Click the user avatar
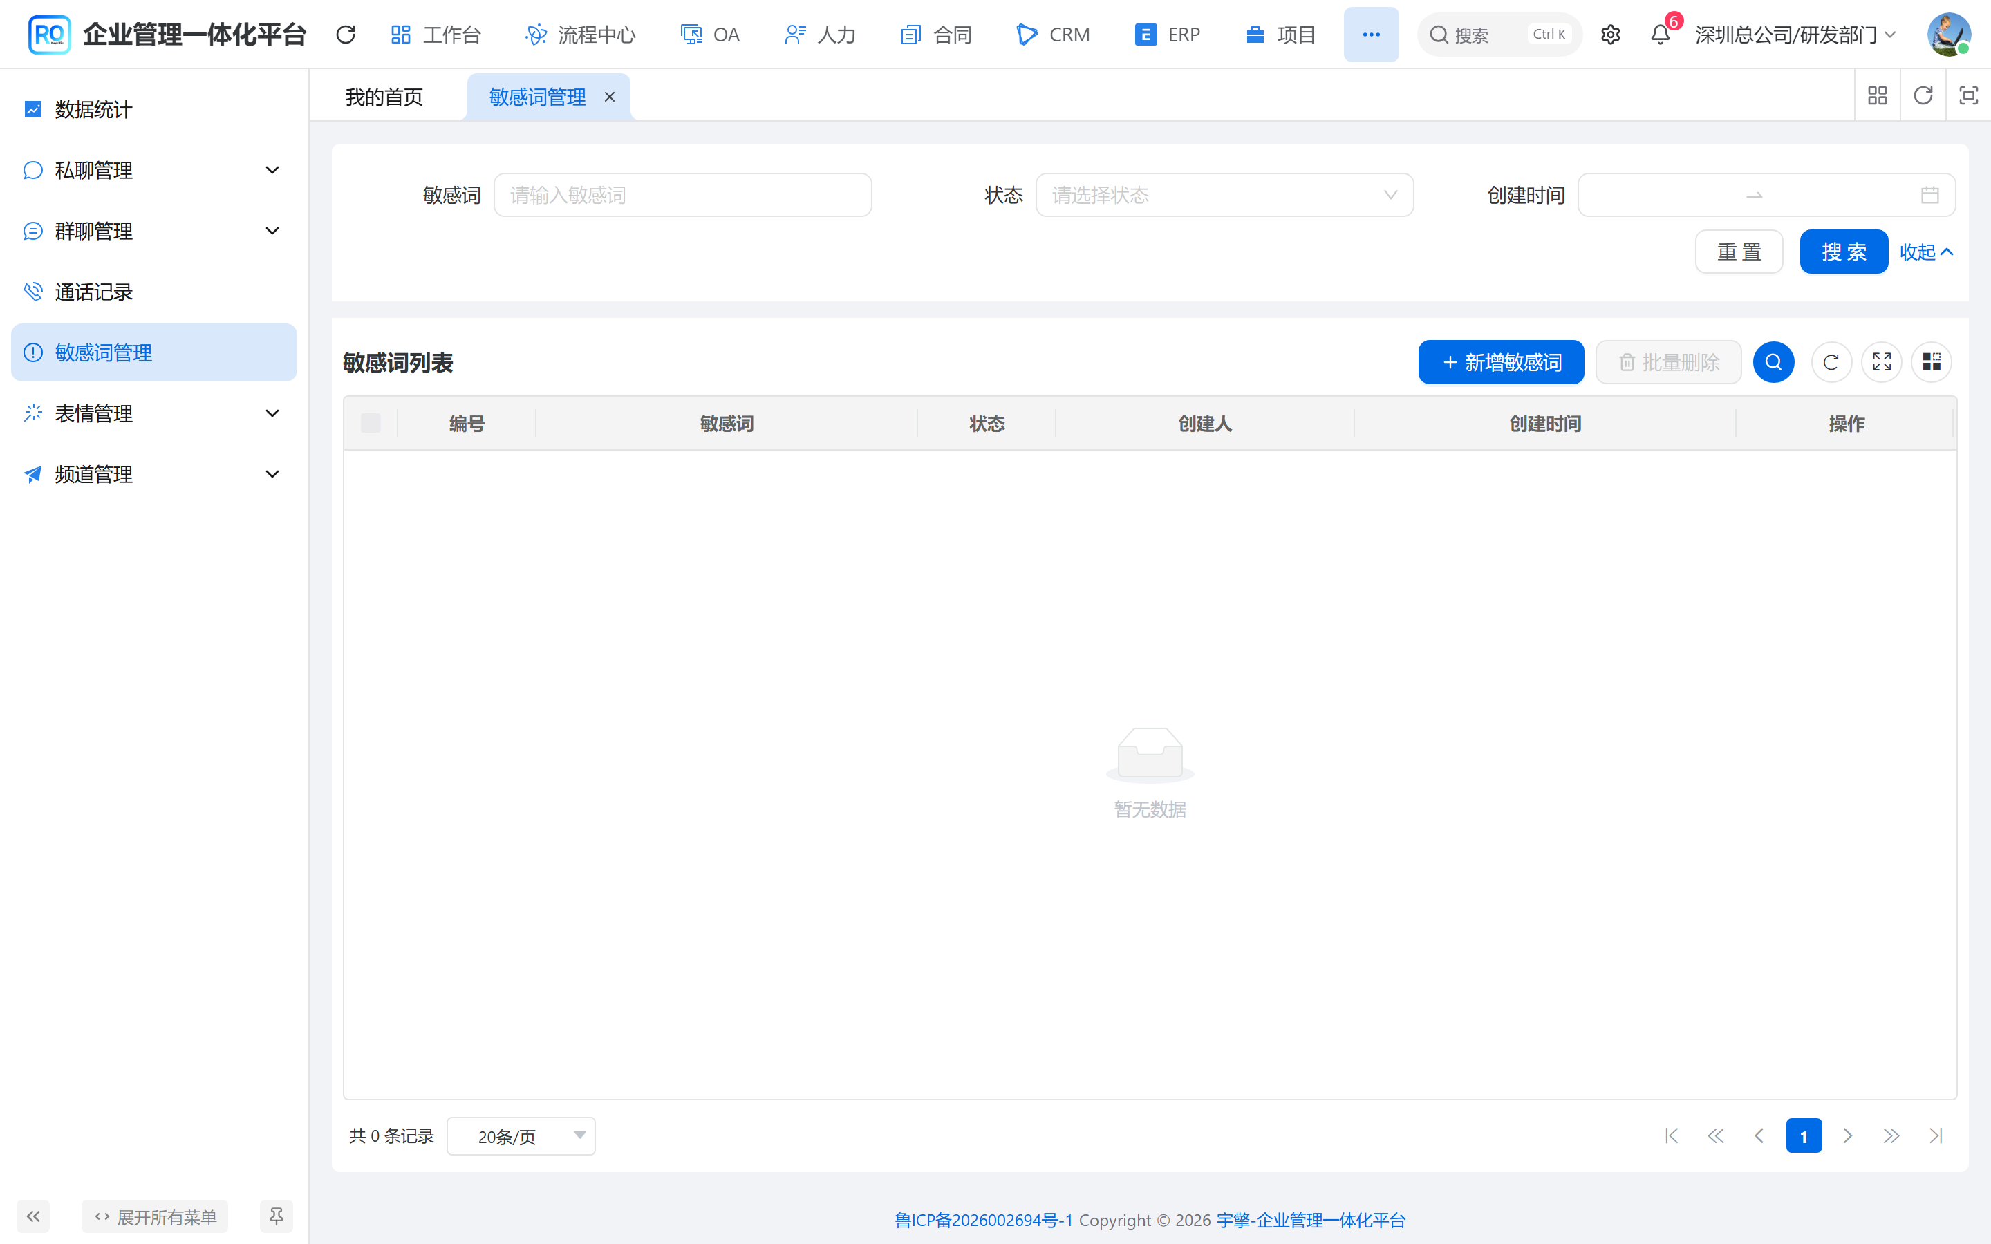 1948,35
